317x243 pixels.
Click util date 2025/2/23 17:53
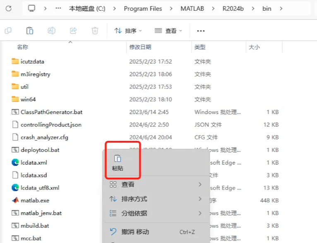pyautogui.click(x=151, y=87)
